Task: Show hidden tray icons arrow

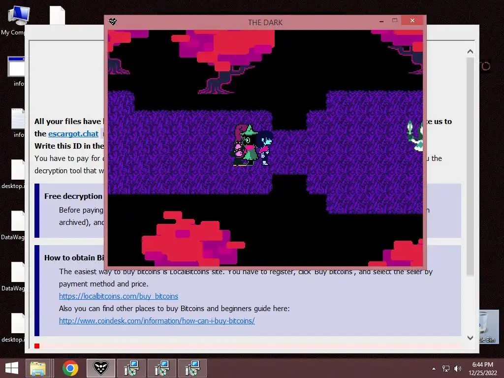Action: 434,369
